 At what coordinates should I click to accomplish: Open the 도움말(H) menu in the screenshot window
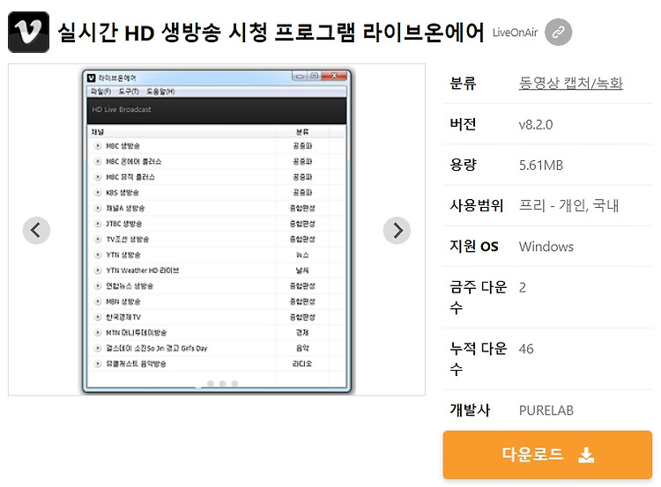point(160,92)
